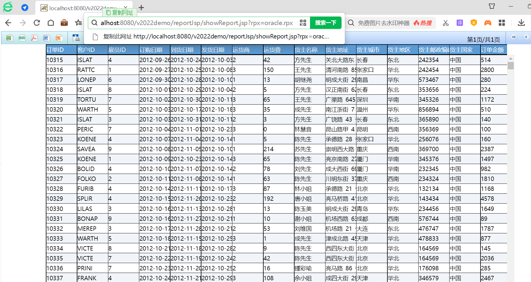The image size is (531, 282).
Task: Export report to Word document
Action: (x=46, y=38)
